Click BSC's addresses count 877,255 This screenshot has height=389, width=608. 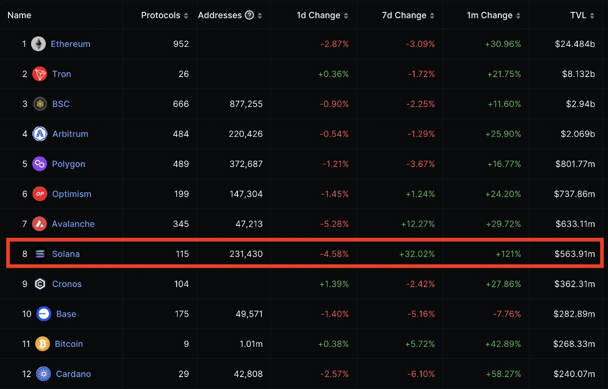(x=246, y=104)
